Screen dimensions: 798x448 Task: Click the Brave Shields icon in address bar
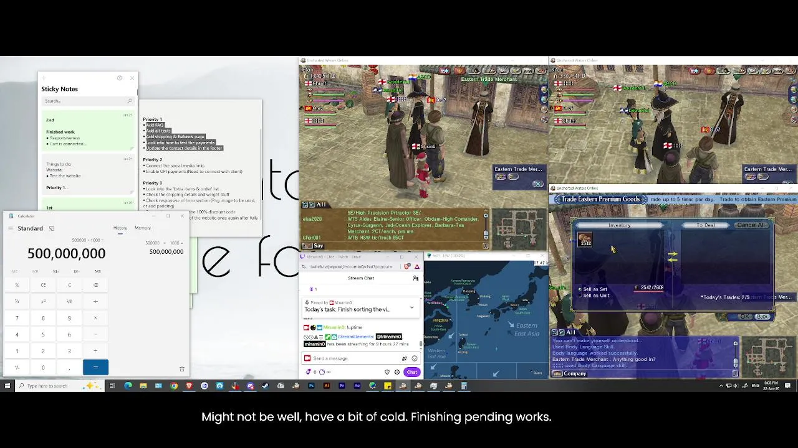click(x=407, y=266)
